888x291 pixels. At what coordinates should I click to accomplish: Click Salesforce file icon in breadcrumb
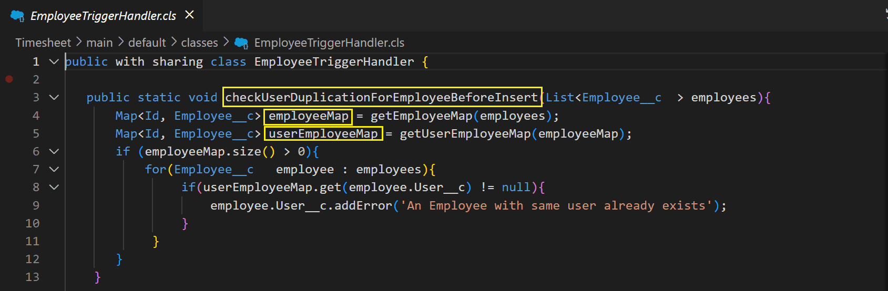(x=241, y=43)
